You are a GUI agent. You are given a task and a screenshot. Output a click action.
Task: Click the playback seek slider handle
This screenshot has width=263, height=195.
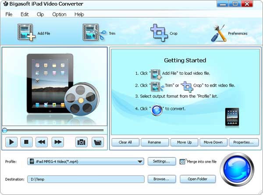click(4, 130)
